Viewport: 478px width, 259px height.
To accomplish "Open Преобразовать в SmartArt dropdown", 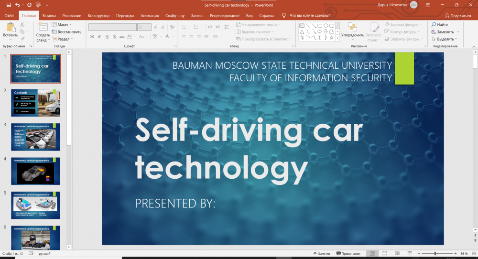I will [263, 39].
